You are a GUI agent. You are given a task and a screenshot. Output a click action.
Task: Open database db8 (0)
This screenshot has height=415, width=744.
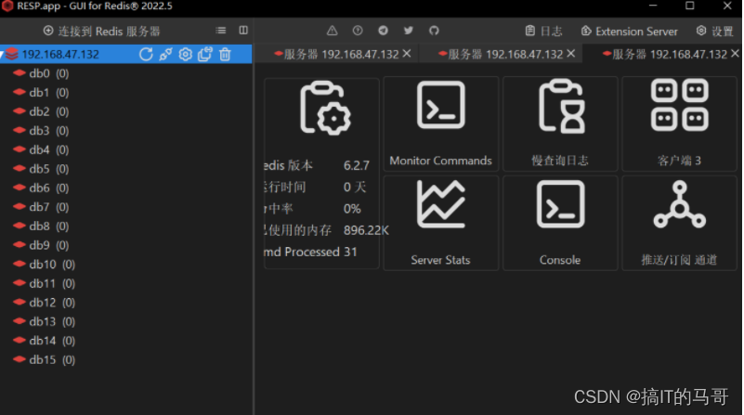coord(41,227)
